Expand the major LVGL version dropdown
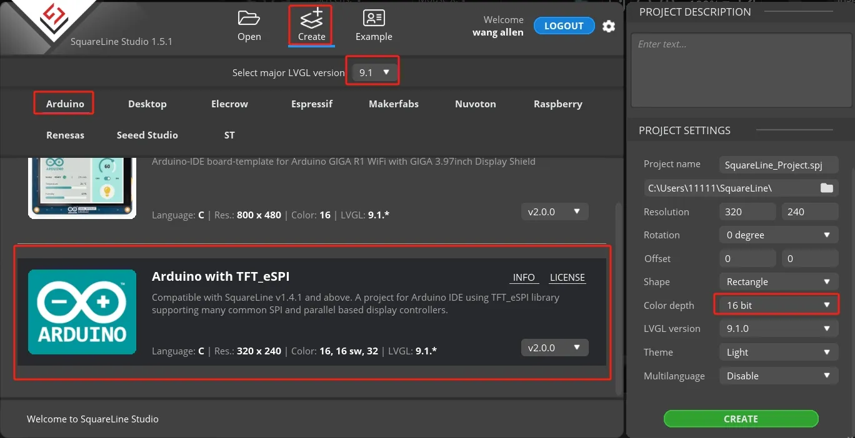Screen dimensions: 855x438 tap(374, 72)
